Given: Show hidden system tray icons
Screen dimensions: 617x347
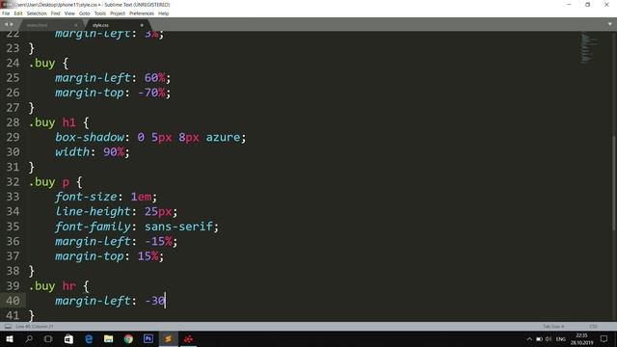Looking at the screenshot, I should tap(529, 338).
